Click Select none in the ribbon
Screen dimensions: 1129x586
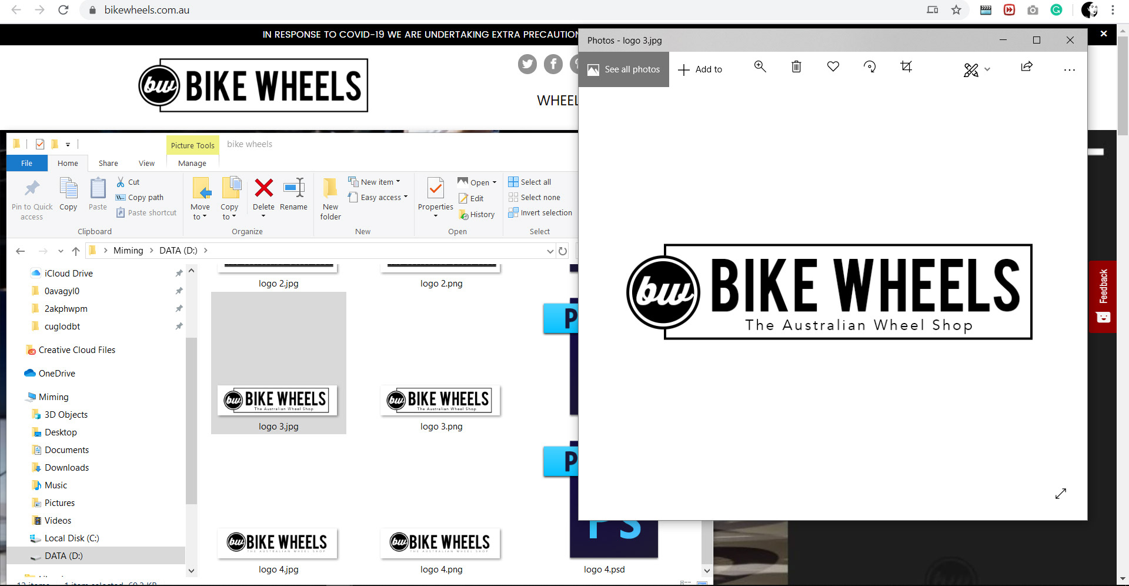click(x=535, y=197)
